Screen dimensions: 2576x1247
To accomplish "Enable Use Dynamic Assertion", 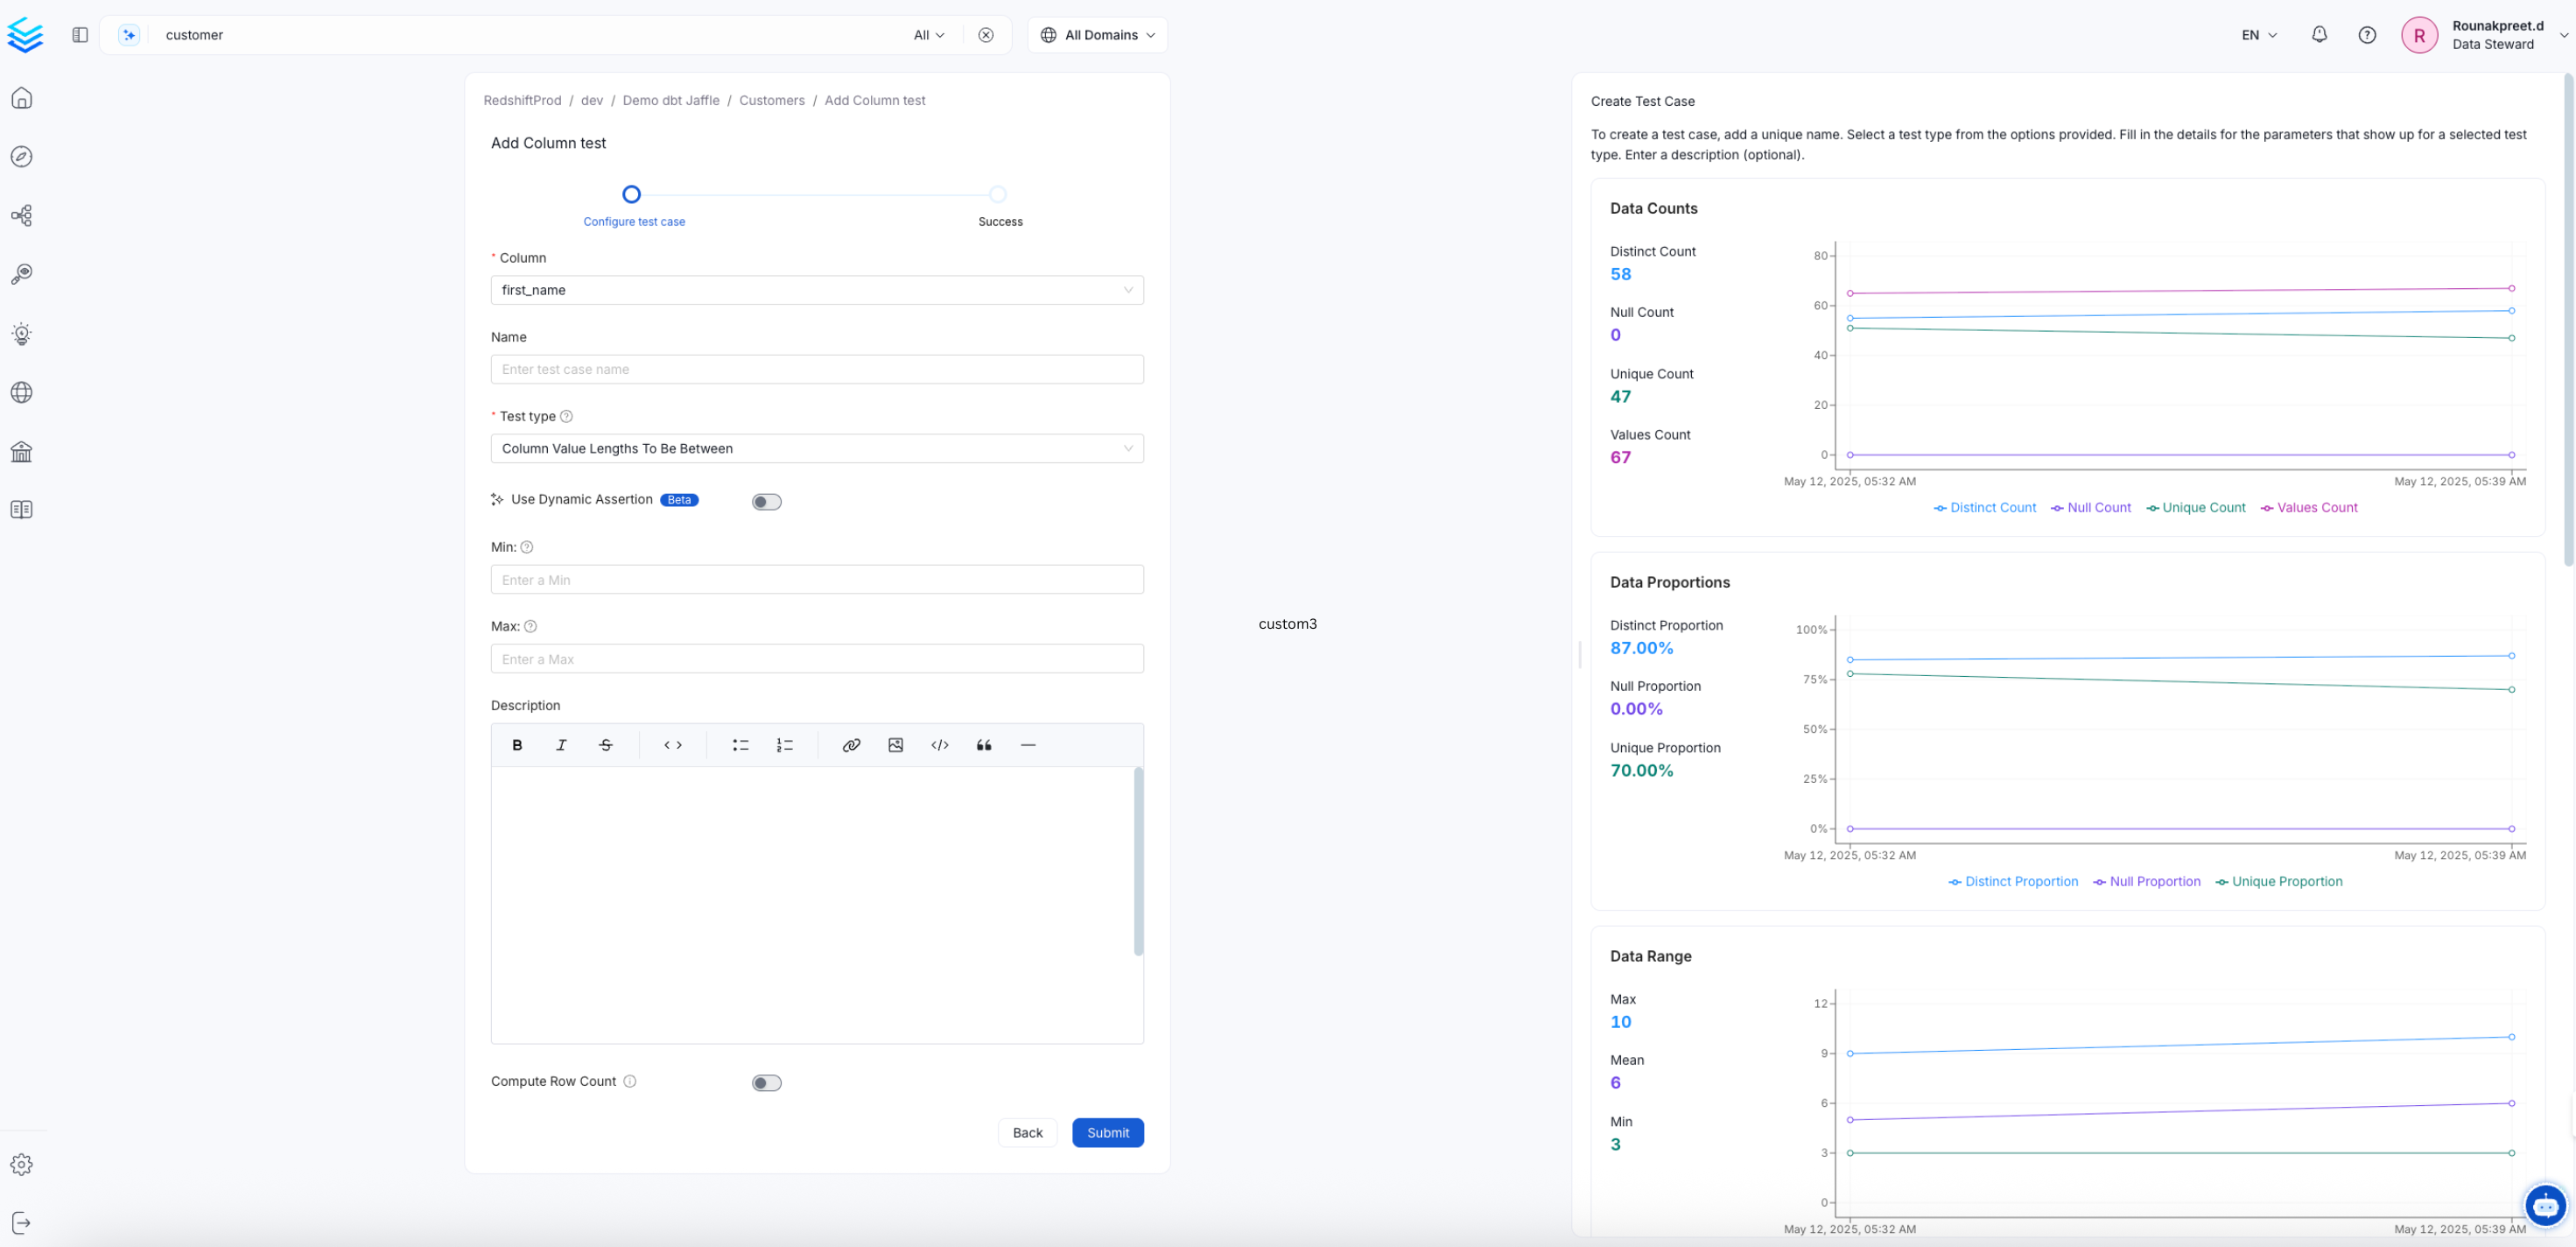I will [x=766, y=500].
